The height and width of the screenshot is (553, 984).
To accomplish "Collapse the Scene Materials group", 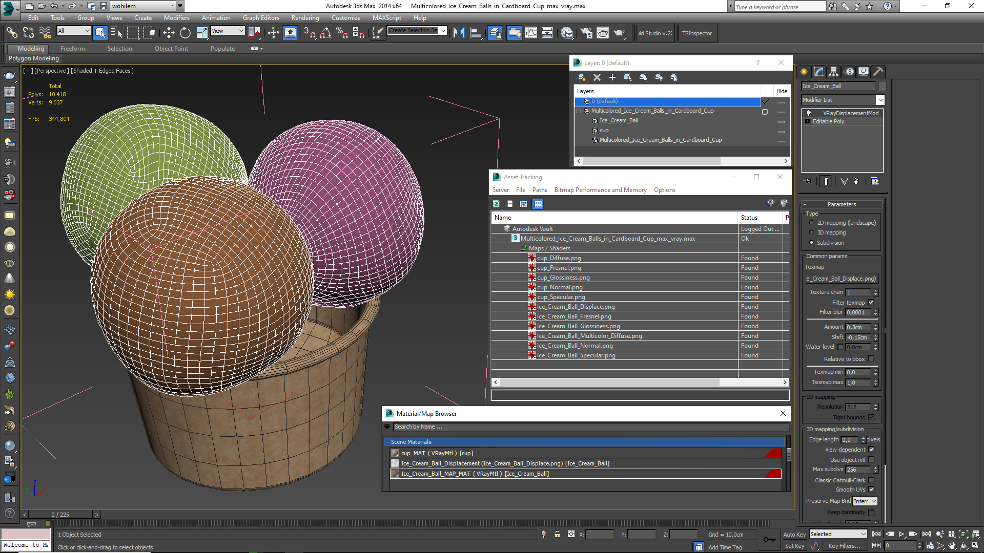I will click(584, 442).
